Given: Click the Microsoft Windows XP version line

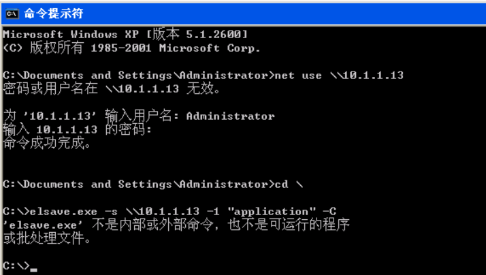Looking at the screenshot, I should (x=125, y=34).
